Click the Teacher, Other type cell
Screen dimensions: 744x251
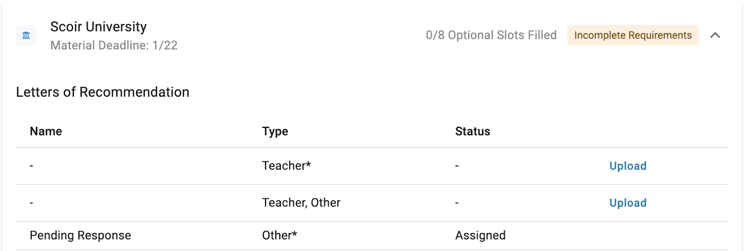301,203
